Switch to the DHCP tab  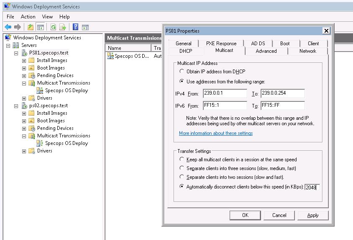[x=186, y=51]
